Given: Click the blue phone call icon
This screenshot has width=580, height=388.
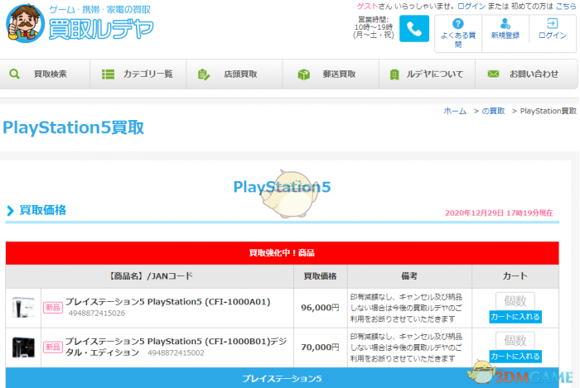Looking at the screenshot, I should click(414, 28).
